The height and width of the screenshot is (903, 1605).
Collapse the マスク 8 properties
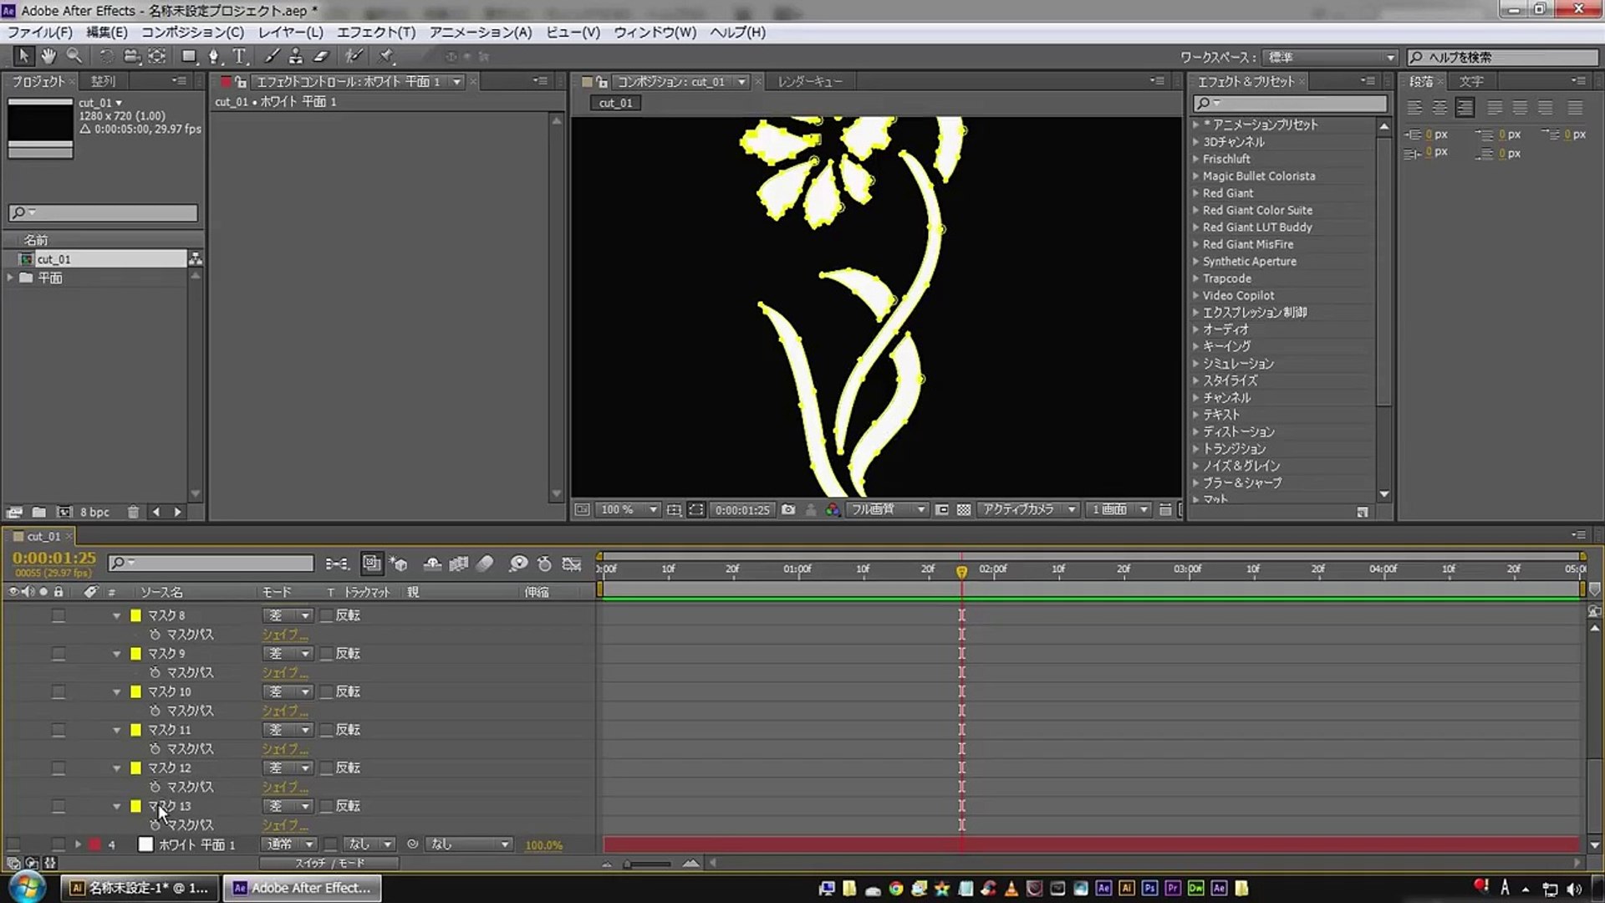click(117, 615)
